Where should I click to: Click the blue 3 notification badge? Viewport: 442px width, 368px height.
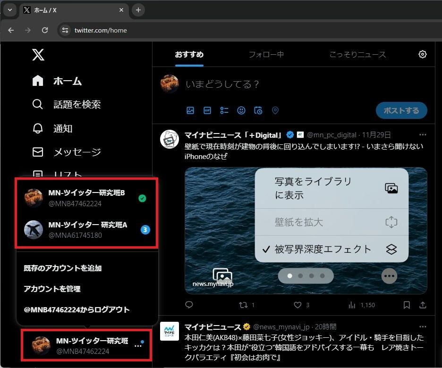pos(145,230)
